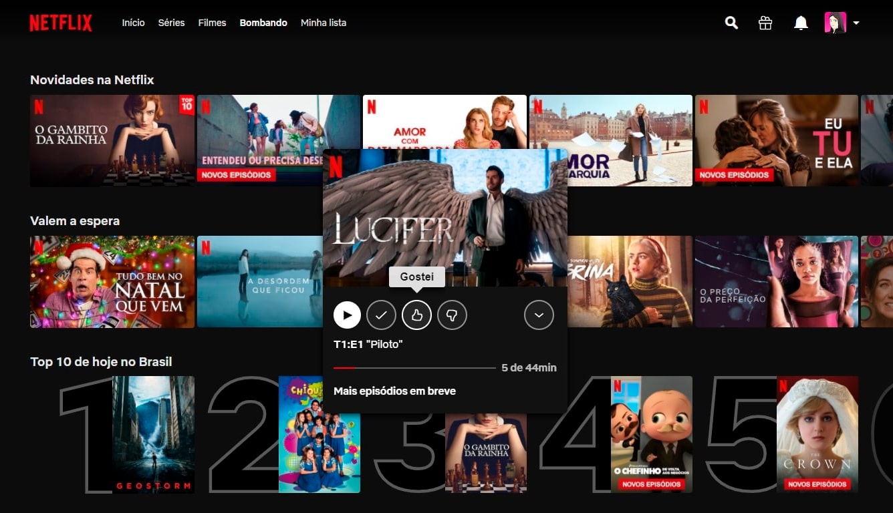Open the notifications bell

pyautogui.click(x=800, y=23)
